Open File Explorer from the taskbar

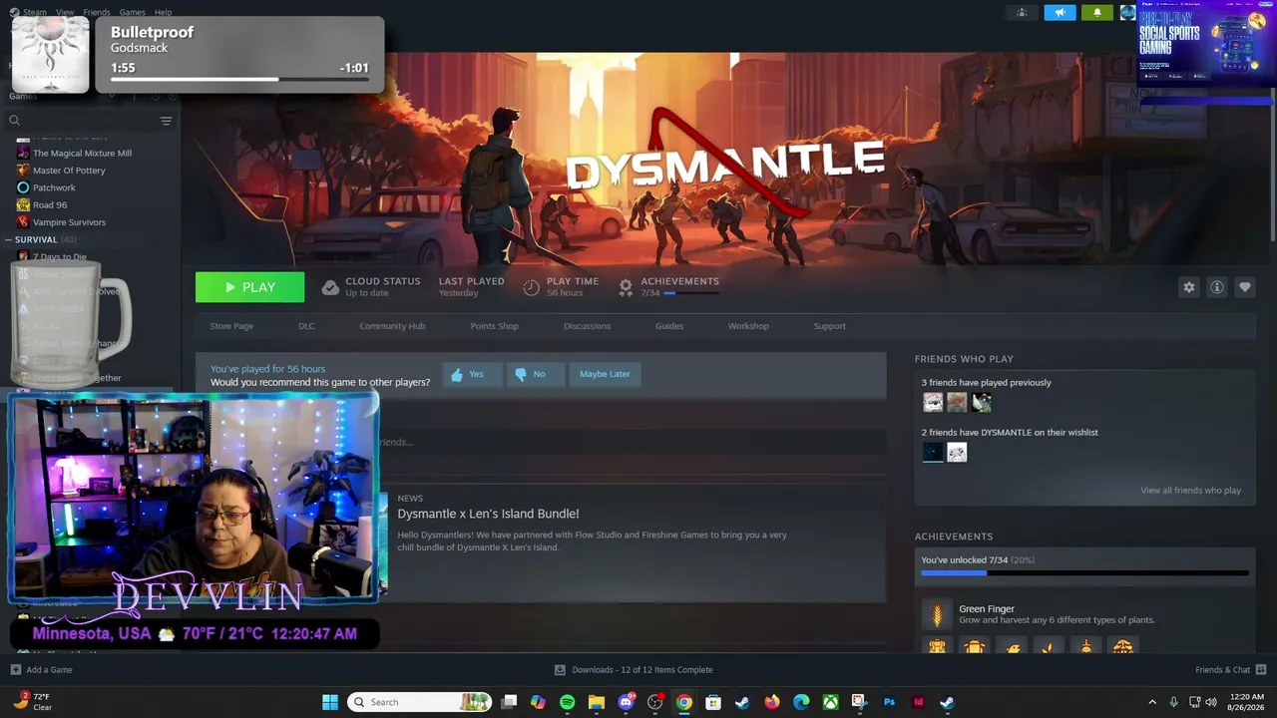(x=596, y=702)
